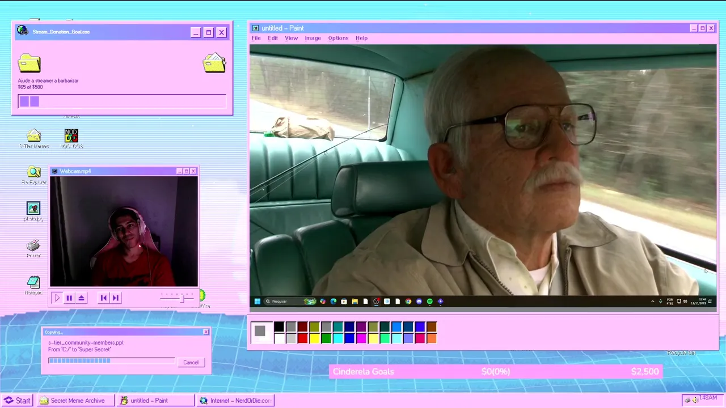
Task: Pause the Webcam.mp4 video
Action: click(69, 297)
